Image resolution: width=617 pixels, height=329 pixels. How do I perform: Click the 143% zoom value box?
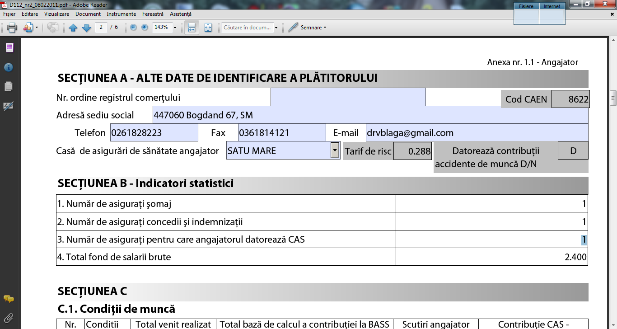pyautogui.click(x=161, y=27)
